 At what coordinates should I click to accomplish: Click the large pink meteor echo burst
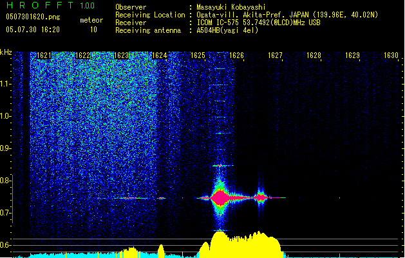click(x=220, y=198)
